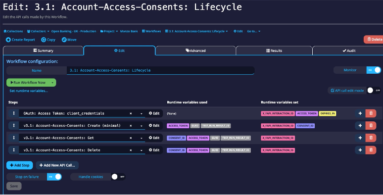This screenshot has width=383, height=195.
Task: Click GUID tag in the Create row
Action: [x=195, y=126]
